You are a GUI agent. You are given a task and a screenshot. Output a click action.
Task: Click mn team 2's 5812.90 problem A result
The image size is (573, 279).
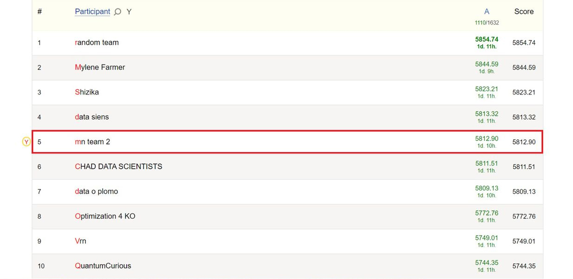point(487,139)
